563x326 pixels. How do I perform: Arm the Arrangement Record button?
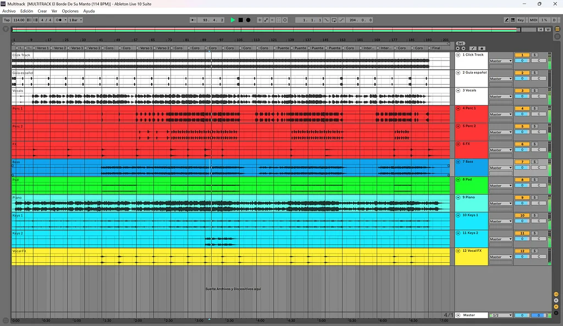248,20
